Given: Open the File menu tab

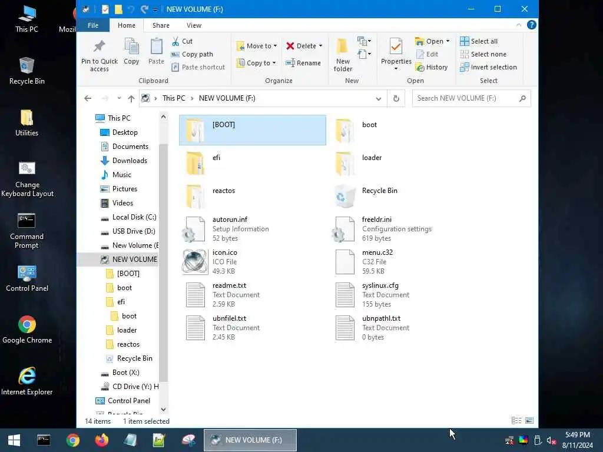Looking at the screenshot, I should point(93,25).
